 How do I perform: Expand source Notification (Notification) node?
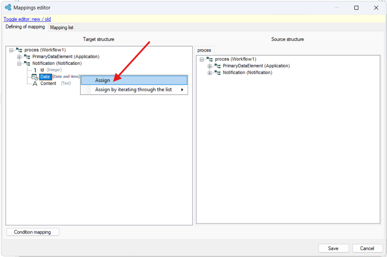pos(210,73)
